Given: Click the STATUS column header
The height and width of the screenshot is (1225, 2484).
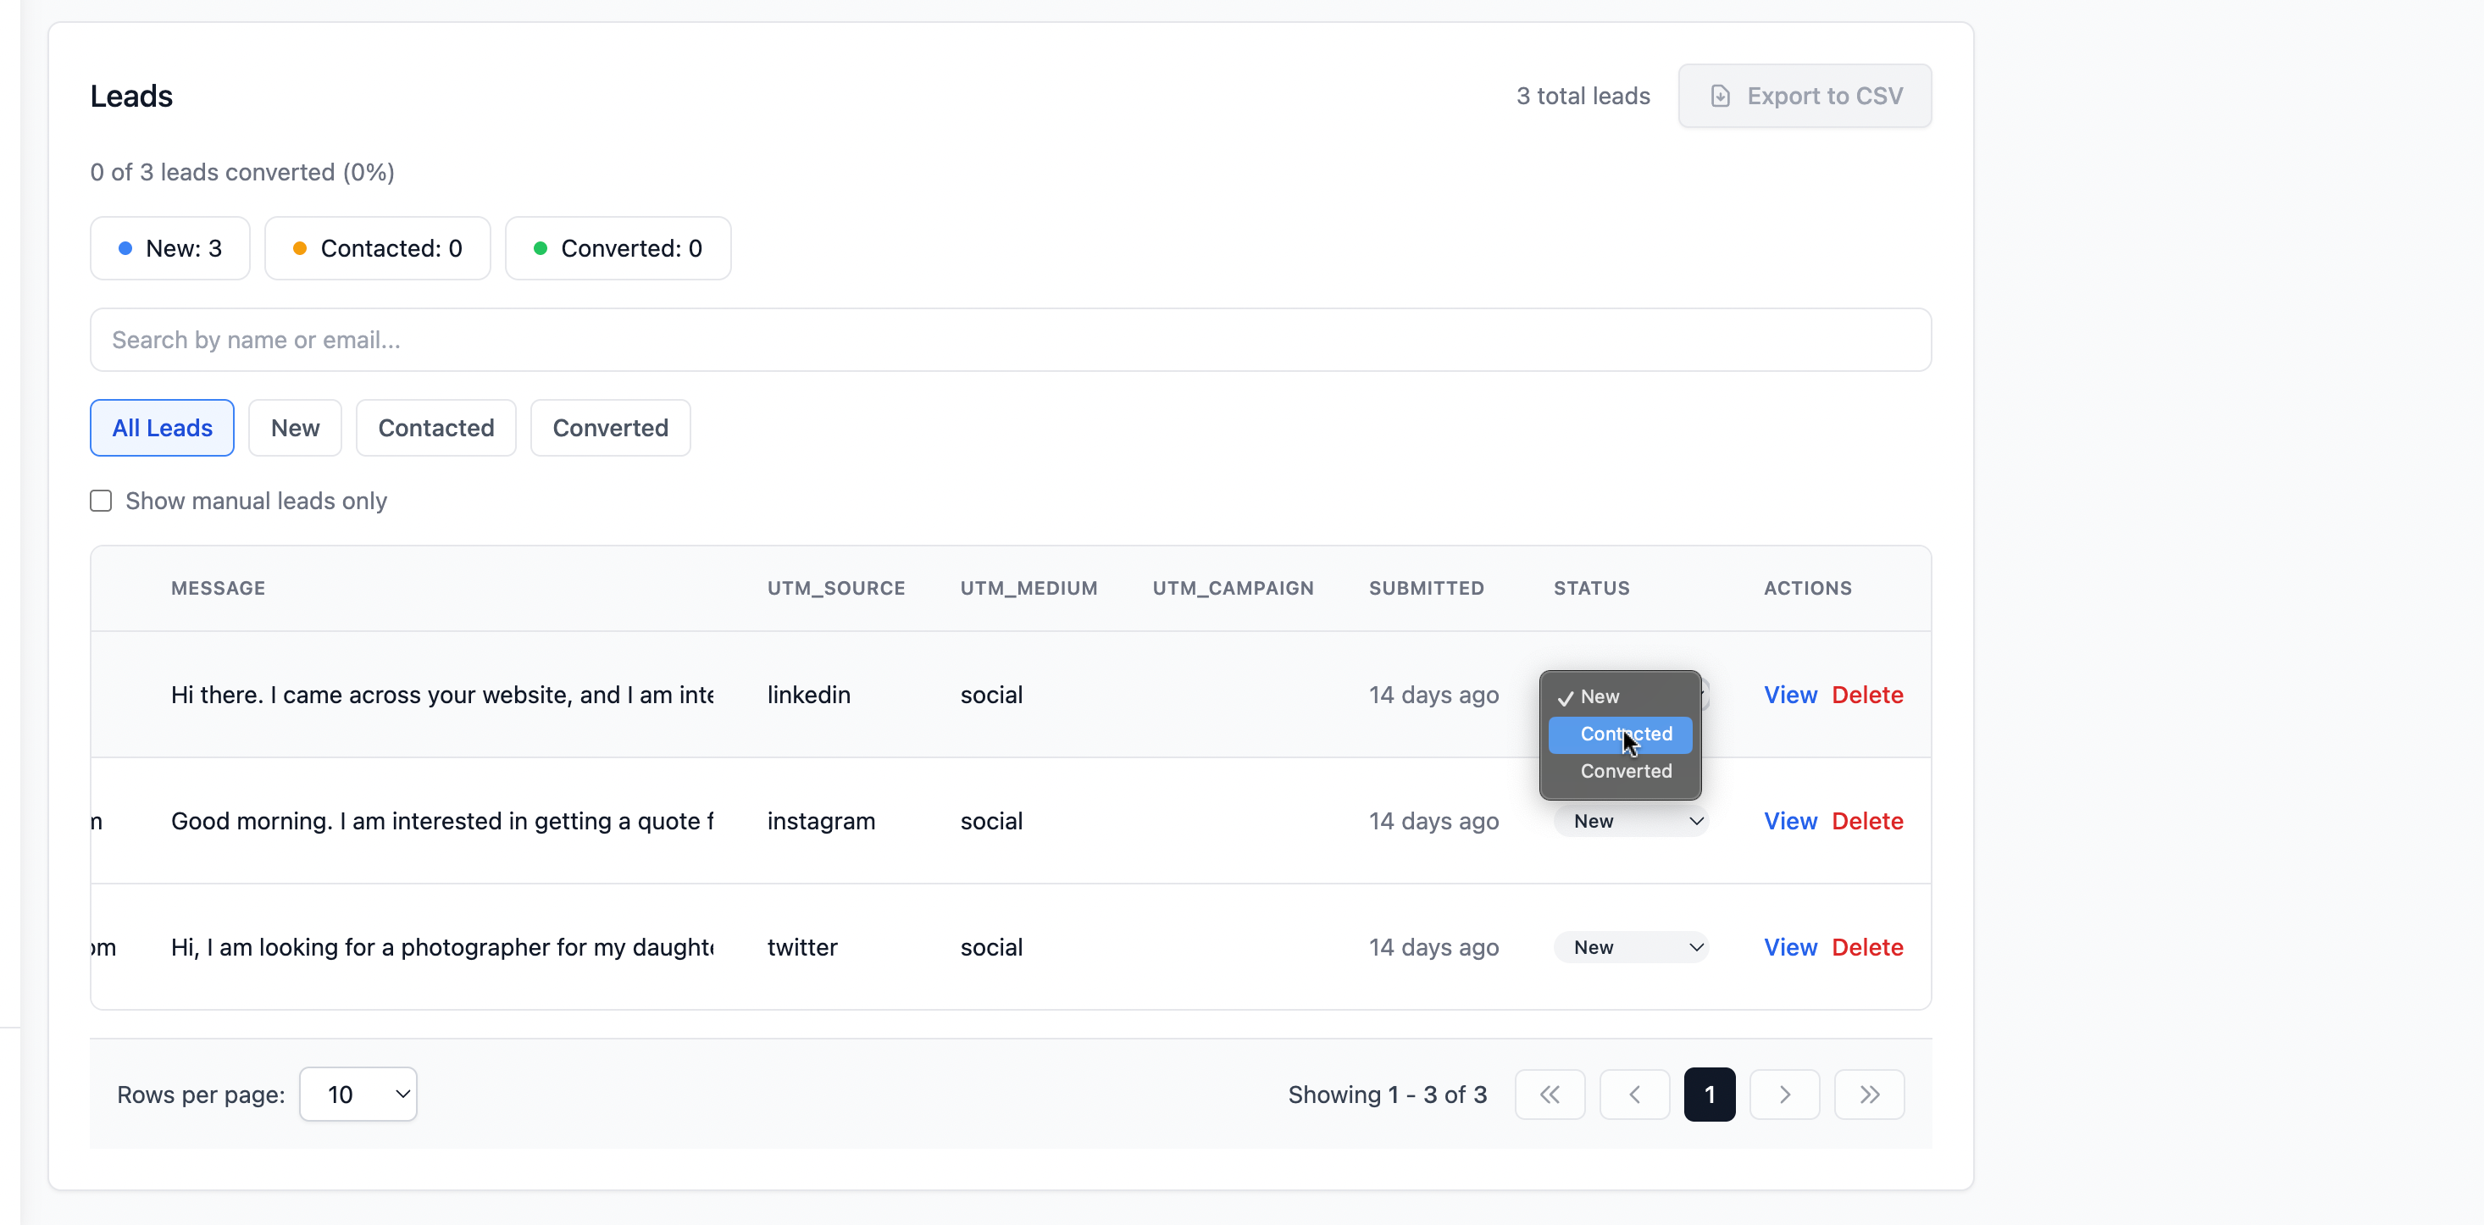Looking at the screenshot, I should [x=1592, y=589].
